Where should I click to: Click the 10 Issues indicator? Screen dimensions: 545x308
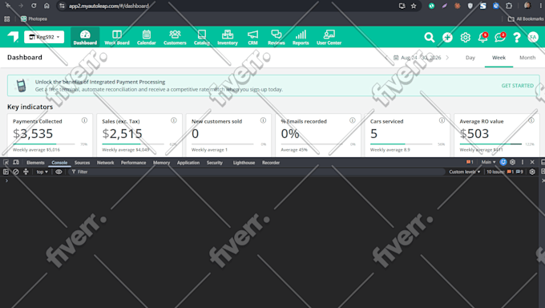505,172
